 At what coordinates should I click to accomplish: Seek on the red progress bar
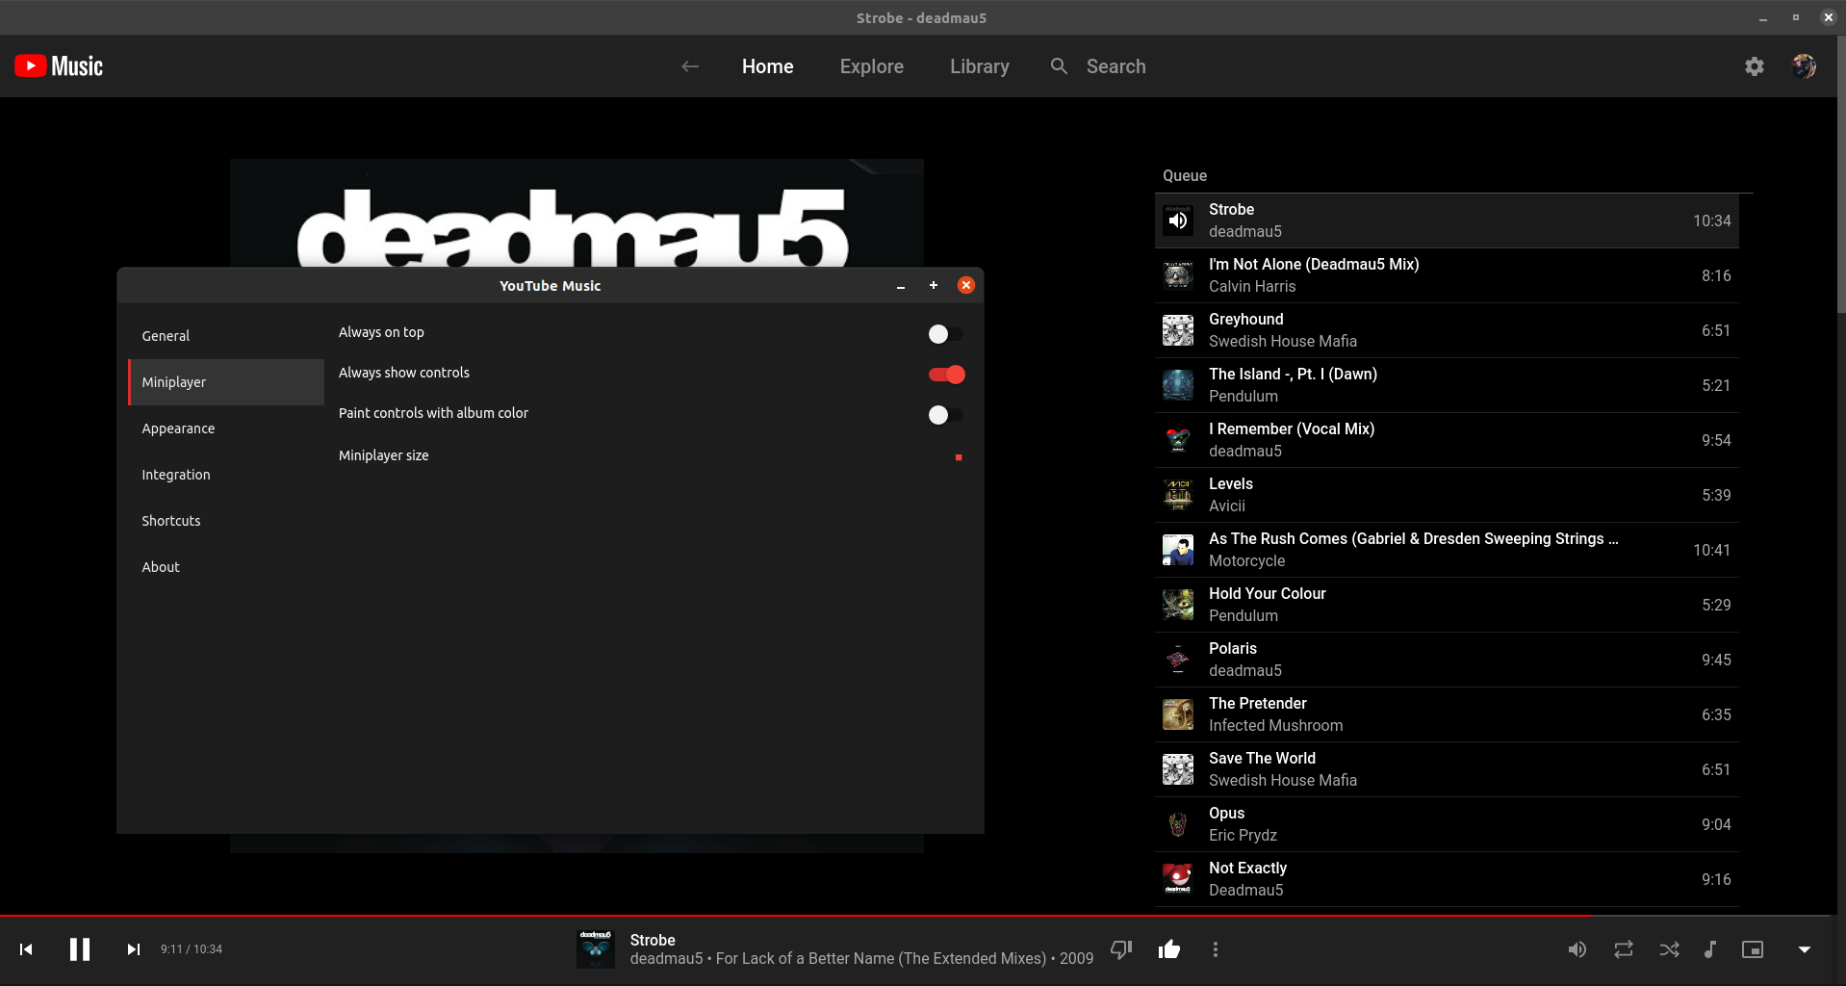[x=918, y=915]
